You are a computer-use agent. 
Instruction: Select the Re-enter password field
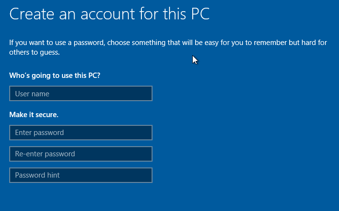coord(81,154)
